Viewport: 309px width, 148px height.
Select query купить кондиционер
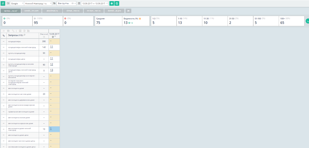[23, 53]
